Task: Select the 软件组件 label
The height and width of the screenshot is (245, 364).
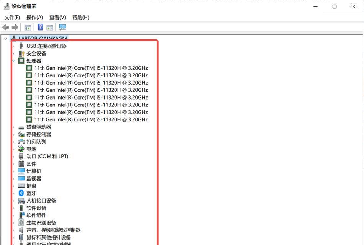Action: click(x=36, y=215)
